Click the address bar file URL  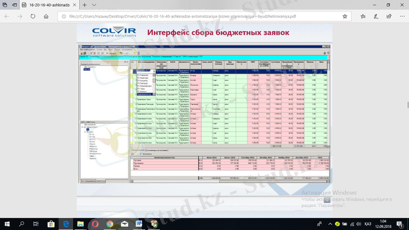point(184,16)
